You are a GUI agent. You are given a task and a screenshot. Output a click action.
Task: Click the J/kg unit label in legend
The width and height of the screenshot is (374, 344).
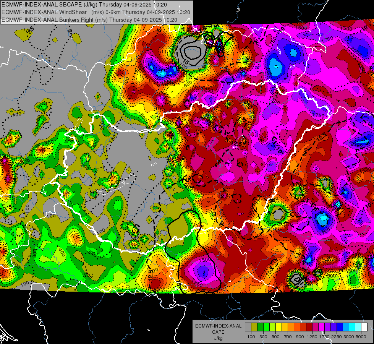coord(218,338)
